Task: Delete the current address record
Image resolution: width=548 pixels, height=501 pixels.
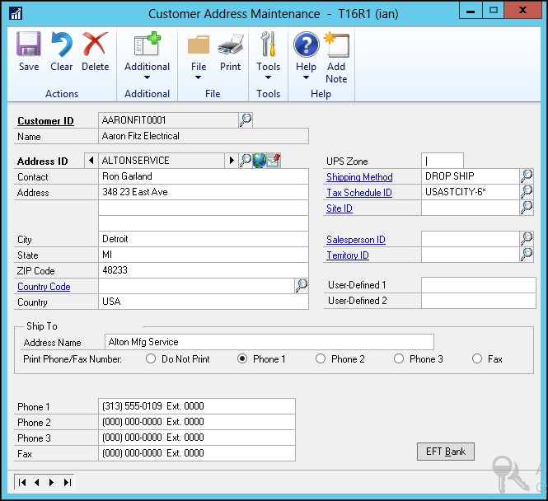Action: (95, 51)
